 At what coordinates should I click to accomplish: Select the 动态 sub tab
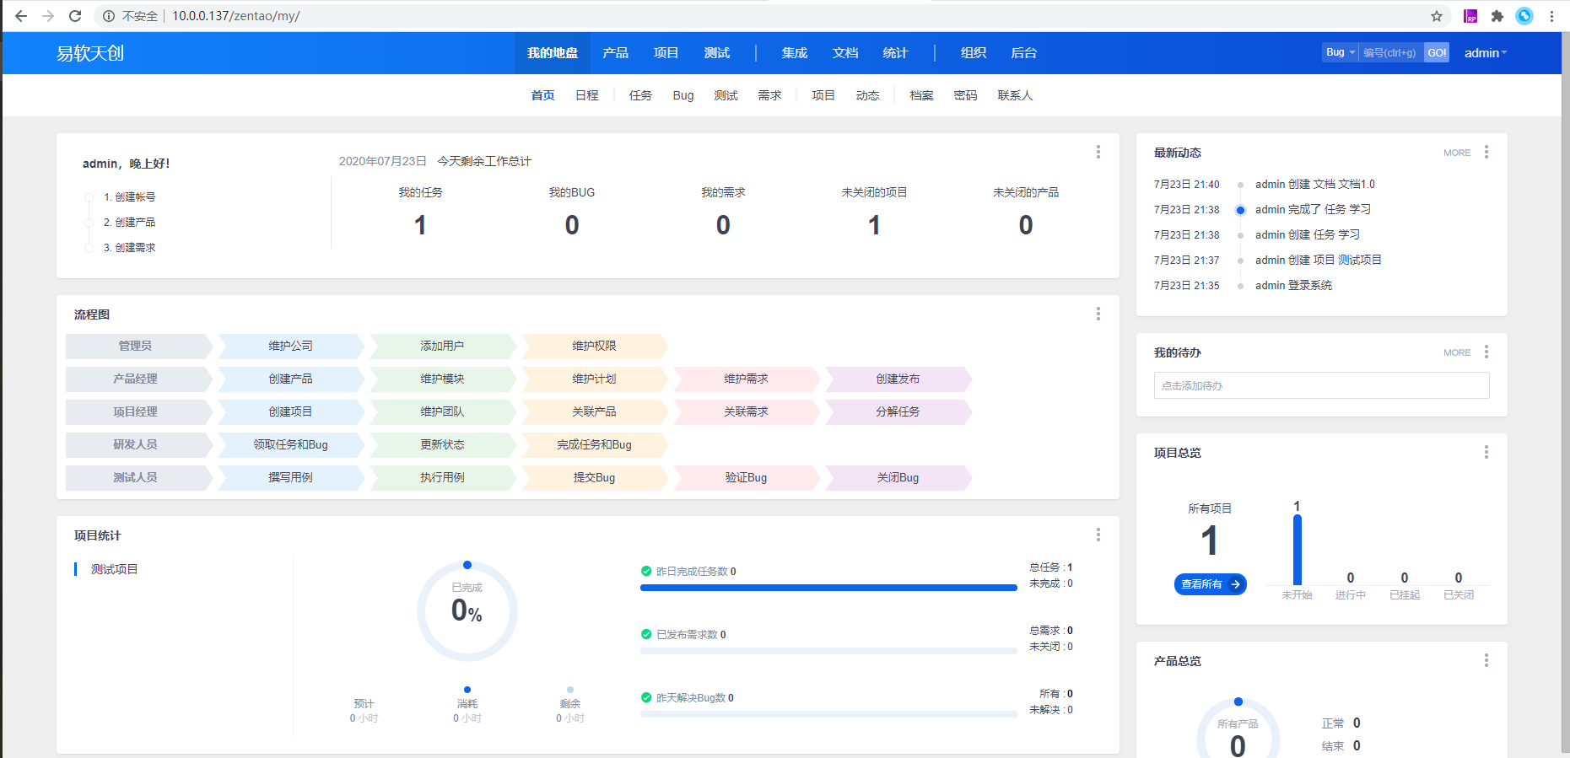coord(867,95)
